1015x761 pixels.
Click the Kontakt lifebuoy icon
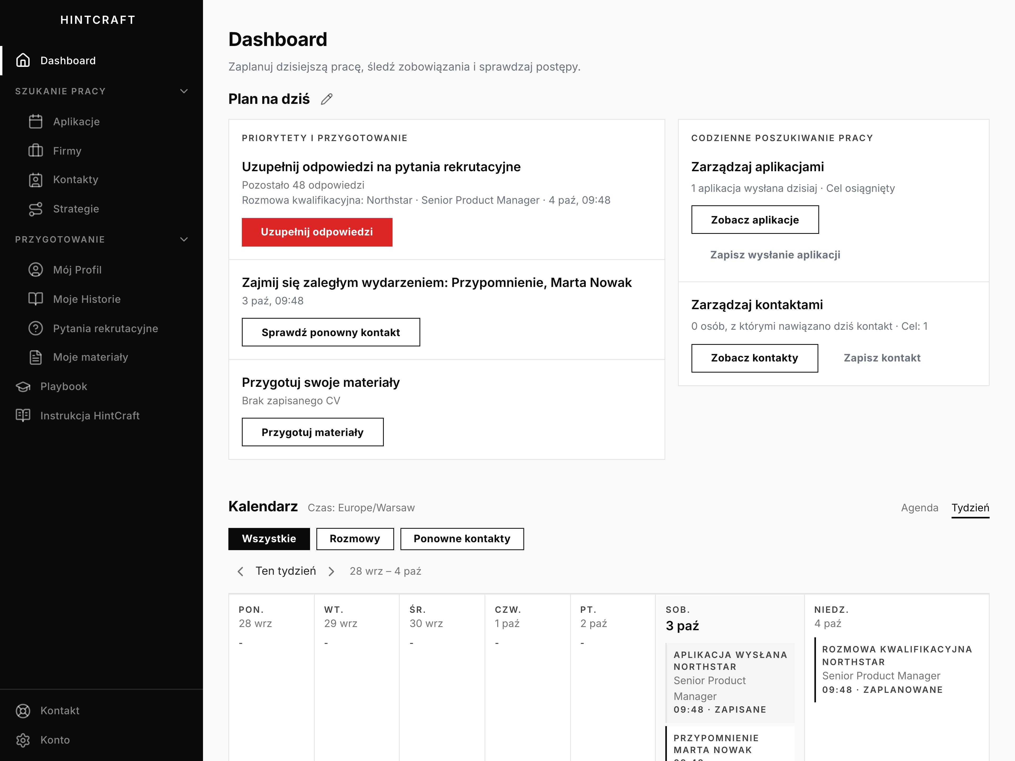click(23, 711)
